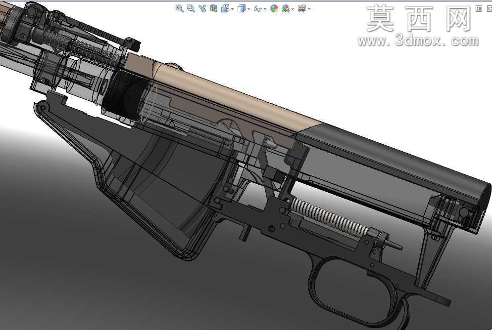Toggle the Section View tool

tap(214, 8)
